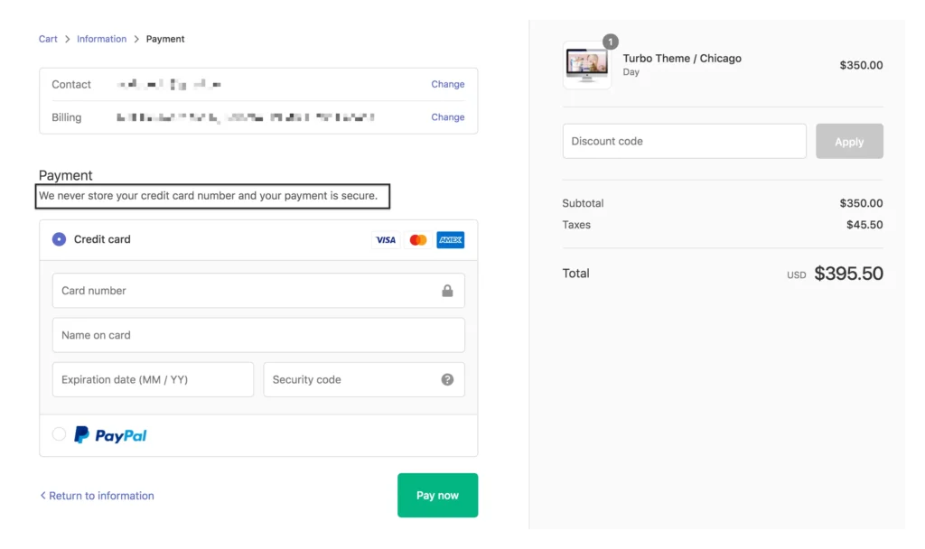Click the lock icon in Card number field
This screenshot has width=925, height=549.
click(x=447, y=291)
